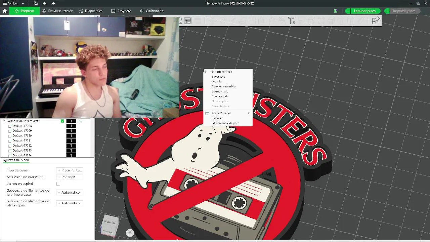430x242 pixels.
Task: Click the object icon of Default-17312
Action: (x=10, y=146)
